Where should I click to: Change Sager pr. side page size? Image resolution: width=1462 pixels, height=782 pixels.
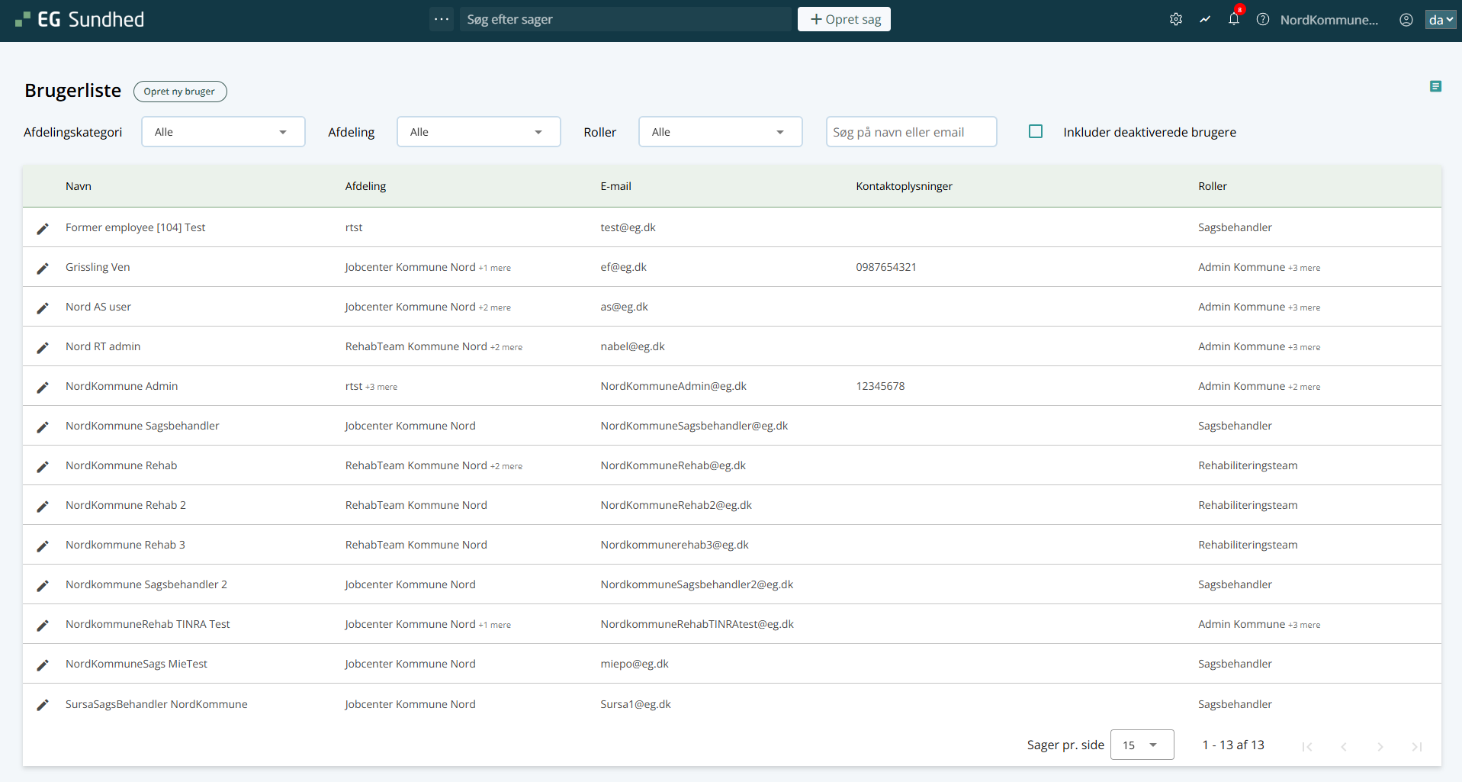(1141, 745)
